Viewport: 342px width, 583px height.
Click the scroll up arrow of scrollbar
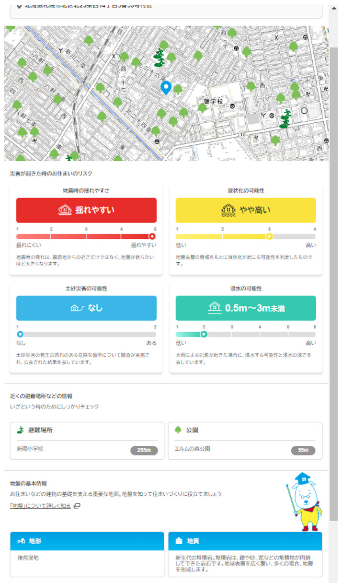(x=334, y=8)
